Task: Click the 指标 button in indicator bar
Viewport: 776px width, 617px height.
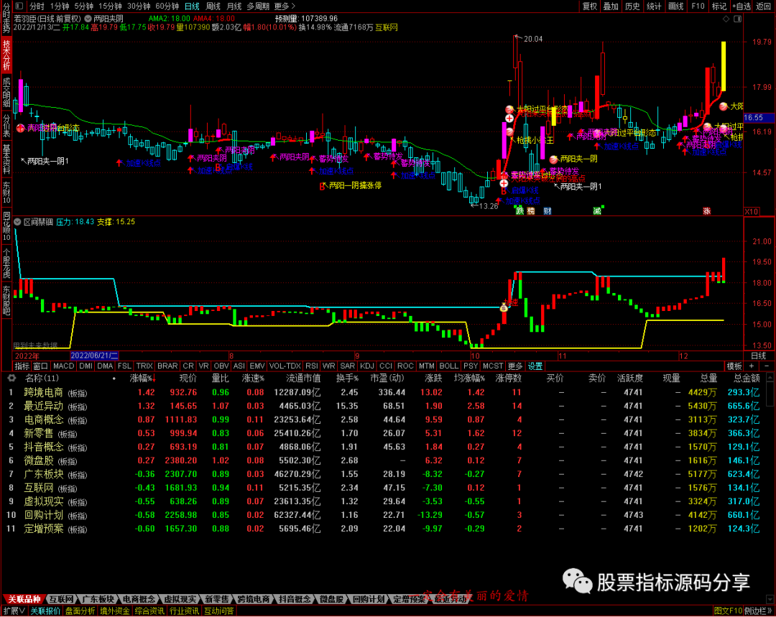Action: point(22,366)
